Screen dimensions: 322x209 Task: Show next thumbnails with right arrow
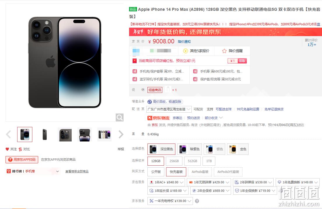coord(121,134)
